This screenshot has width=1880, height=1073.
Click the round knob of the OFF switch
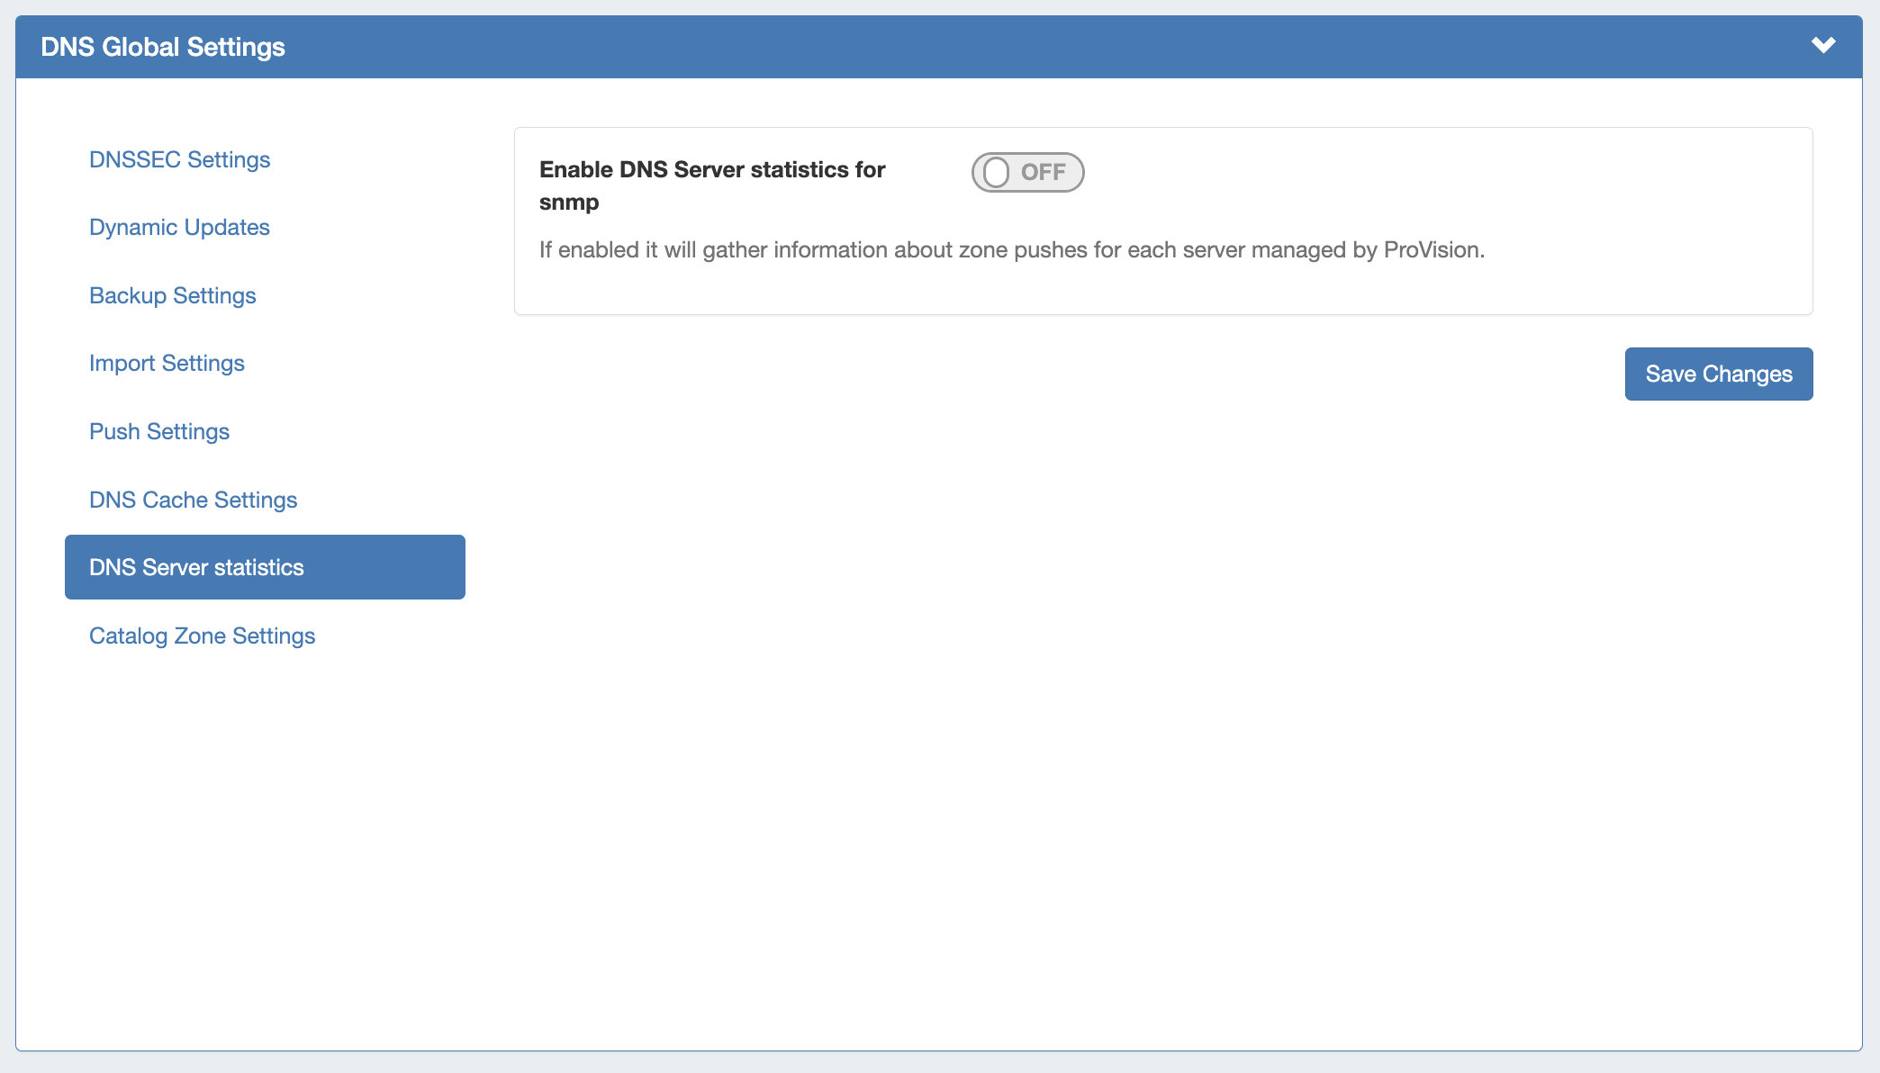[x=996, y=172]
